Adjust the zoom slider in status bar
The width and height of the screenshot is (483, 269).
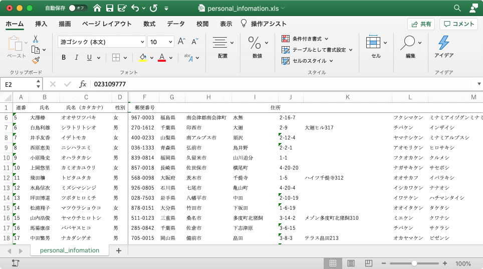click(x=414, y=263)
